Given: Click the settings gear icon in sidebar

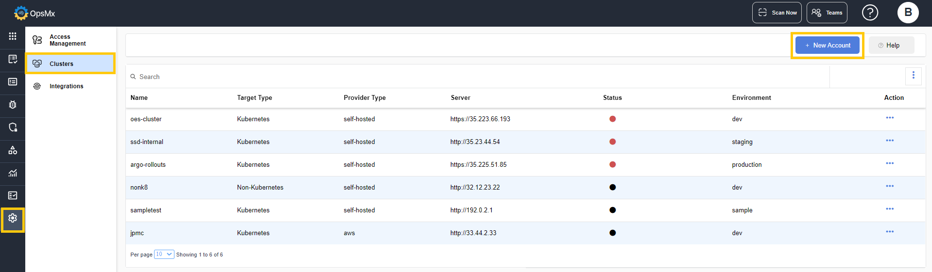Looking at the screenshot, I should pyautogui.click(x=13, y=219).
